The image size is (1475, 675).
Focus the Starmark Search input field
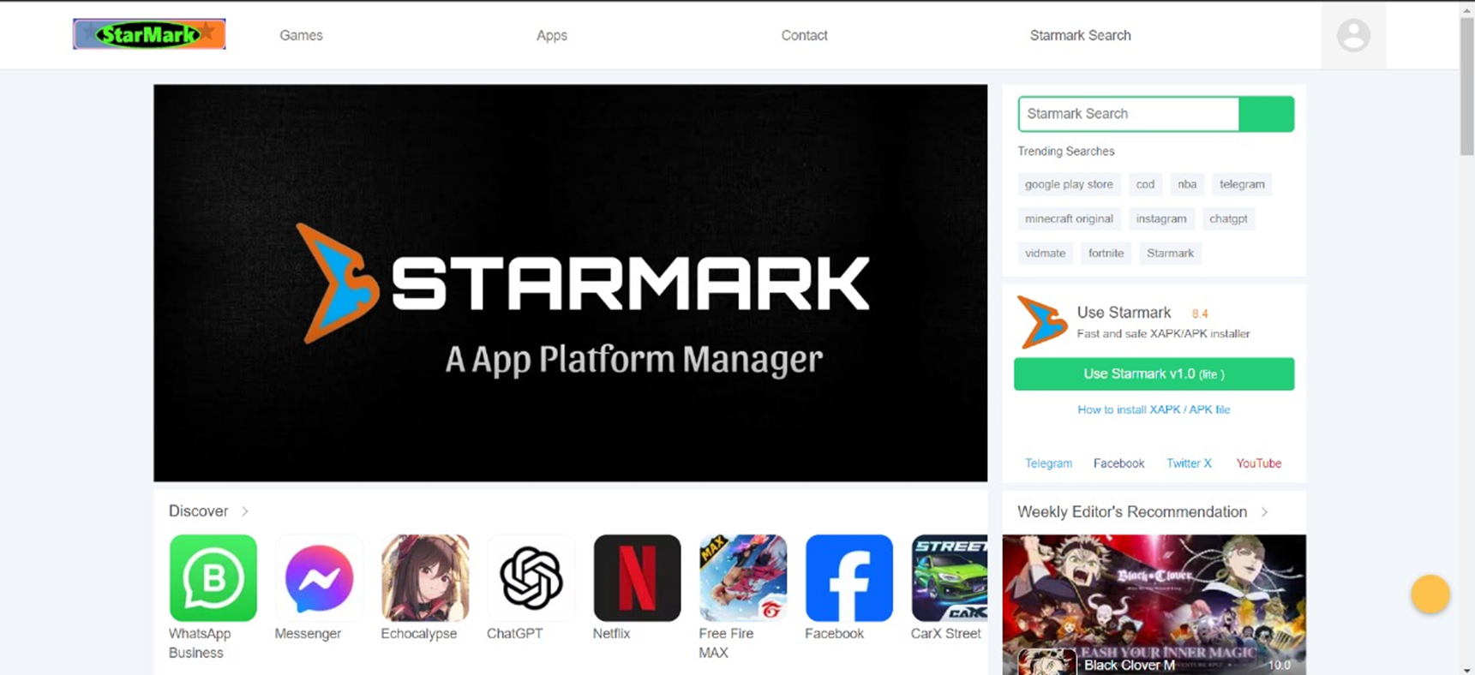tap(1129, 114)
